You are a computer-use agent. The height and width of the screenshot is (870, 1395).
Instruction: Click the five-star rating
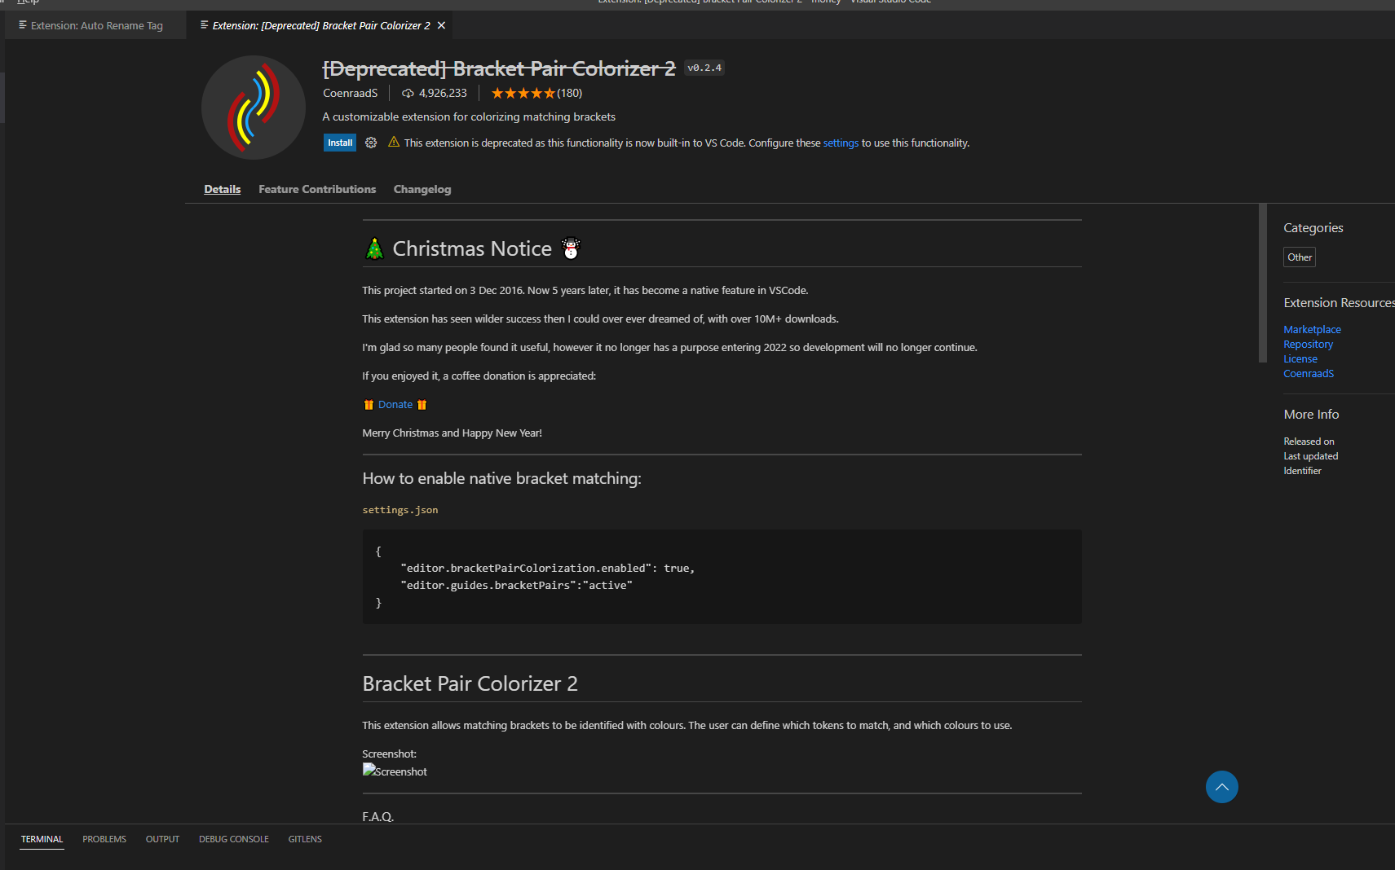pos(523,93)
